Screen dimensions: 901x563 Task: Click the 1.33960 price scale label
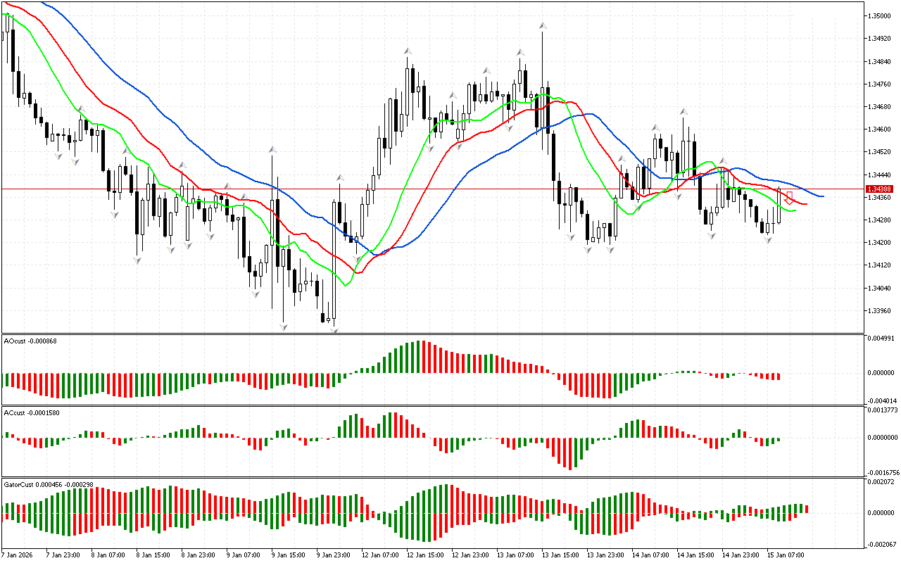pyautogui.click(x=880, y=310)
